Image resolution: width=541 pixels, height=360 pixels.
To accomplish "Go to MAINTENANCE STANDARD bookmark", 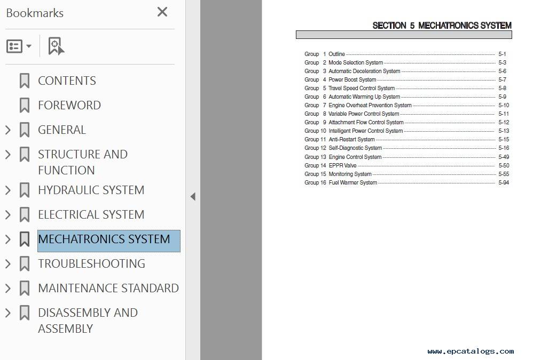I will click(x=108, y=289).
